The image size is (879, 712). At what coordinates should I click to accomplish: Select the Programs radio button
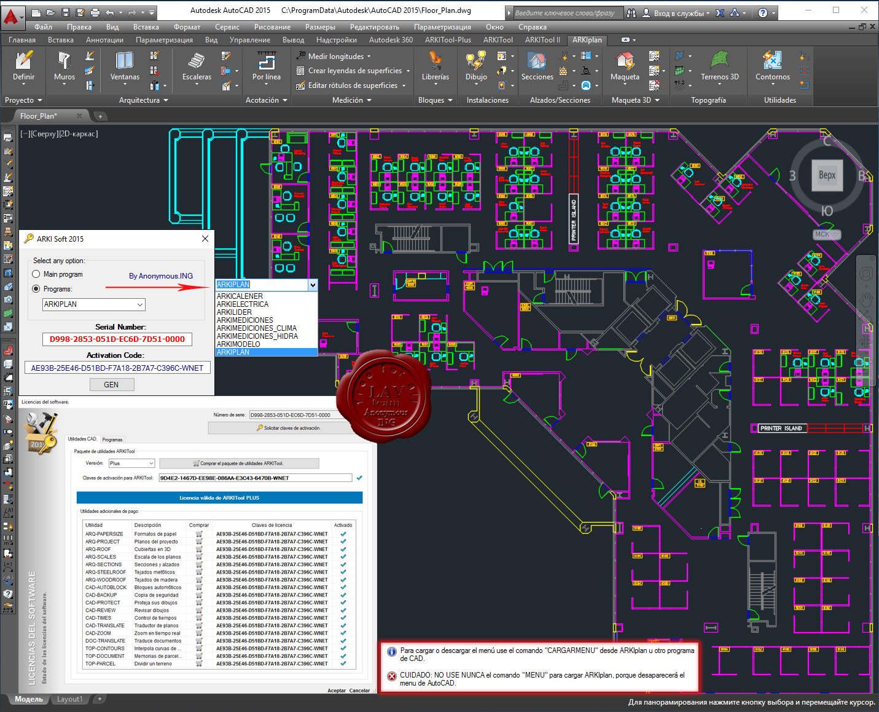[x=36, y=289]
